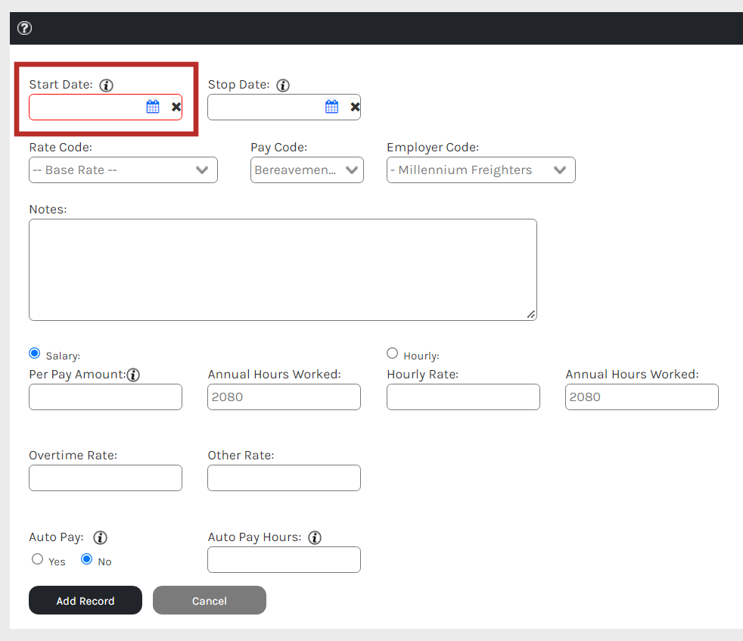743x641 pixels.
Task: Open the Start Date calendar picker
Action: (153, 107)
